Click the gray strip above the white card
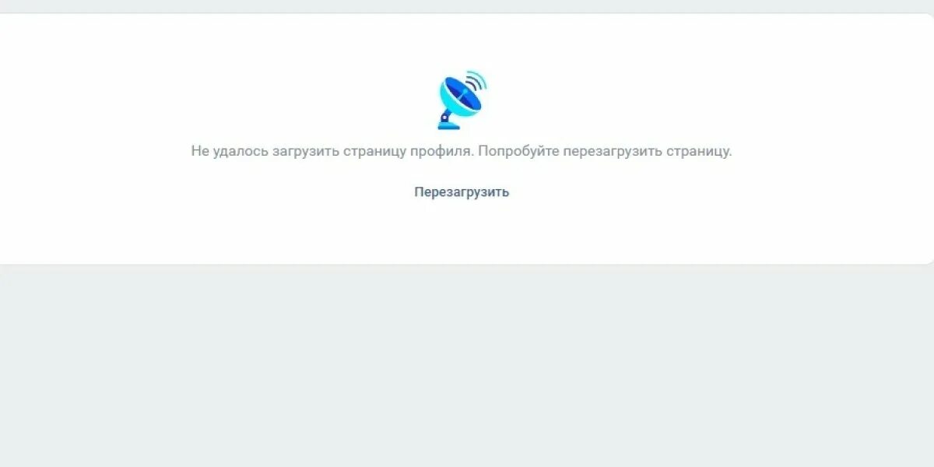 tap(467, 6)
